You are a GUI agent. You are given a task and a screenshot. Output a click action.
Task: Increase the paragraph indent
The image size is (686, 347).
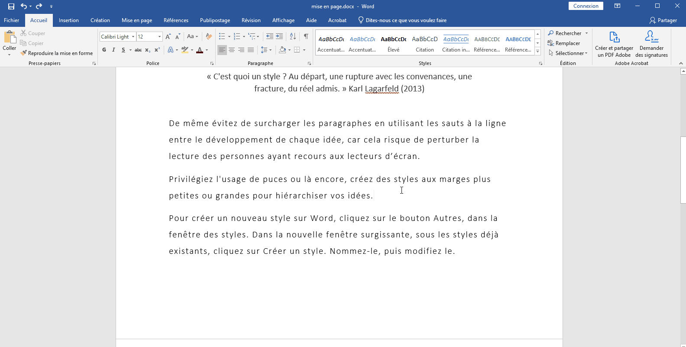279,37
